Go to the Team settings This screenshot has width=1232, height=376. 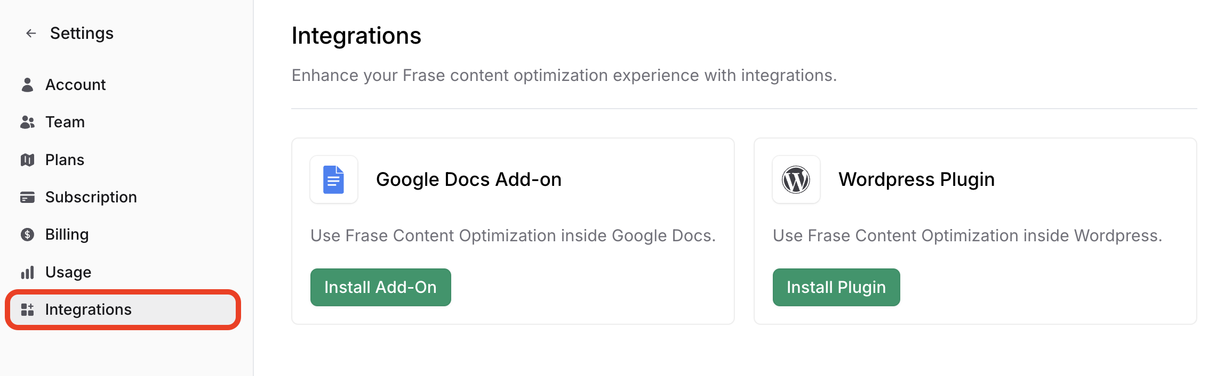pos(65,122)
